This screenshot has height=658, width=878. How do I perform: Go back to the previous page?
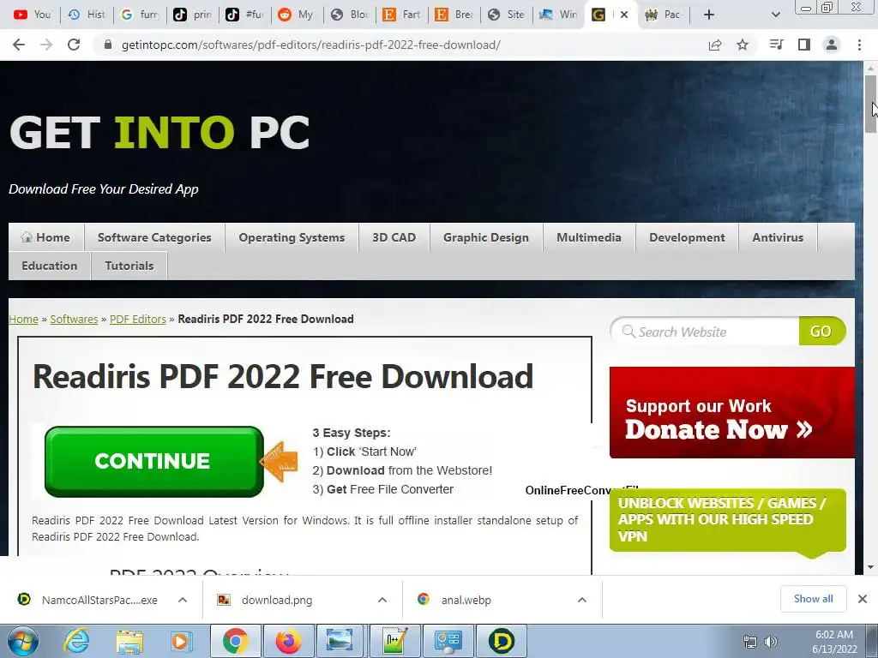[x=19, y=45]
